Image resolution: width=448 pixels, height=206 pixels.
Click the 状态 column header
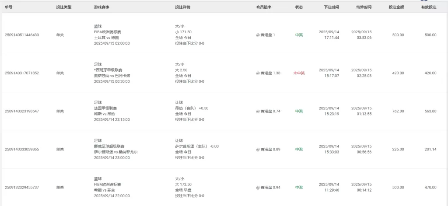(x=299, y=7)
